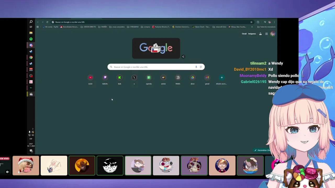Go forward in the browser
The height and width of the screenshot is (188, 335).
click(42, 22)
